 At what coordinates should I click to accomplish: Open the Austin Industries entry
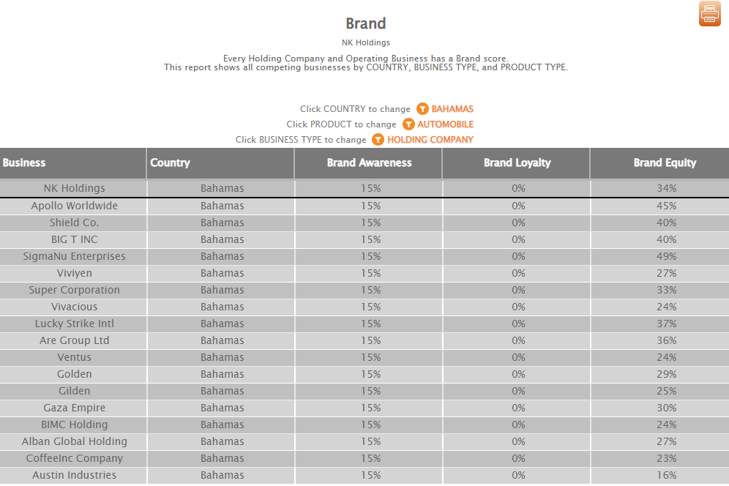coord(74,475)
